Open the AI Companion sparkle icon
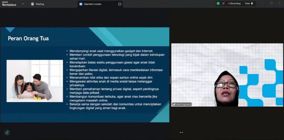The height and width of the screenshot is (140, 284). 223,3
